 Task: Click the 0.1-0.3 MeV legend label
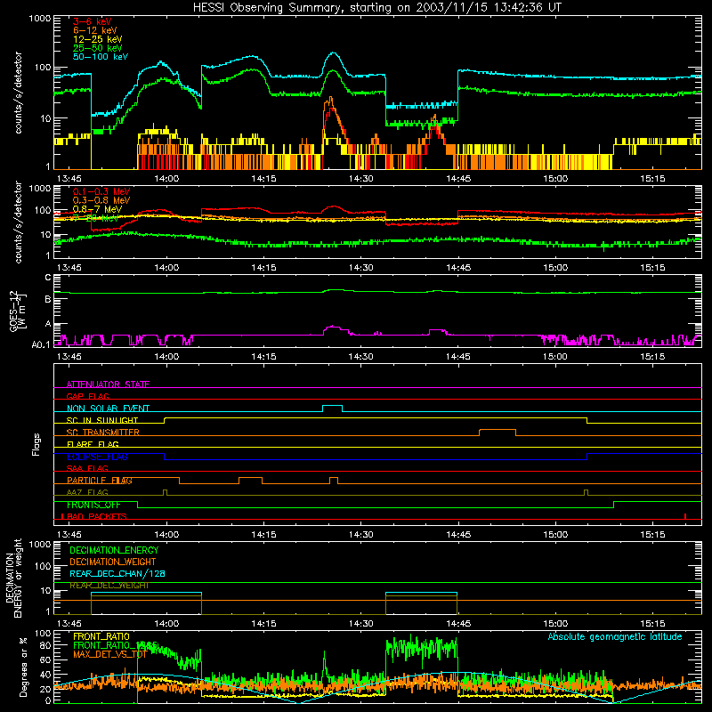101,191
